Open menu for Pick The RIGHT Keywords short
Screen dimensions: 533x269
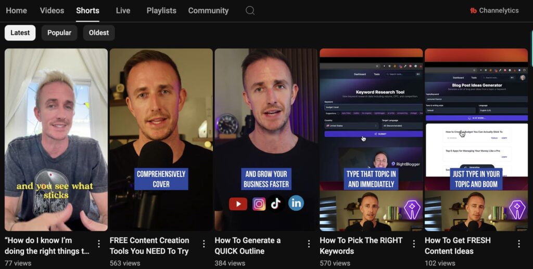click(x=414, y=244)
